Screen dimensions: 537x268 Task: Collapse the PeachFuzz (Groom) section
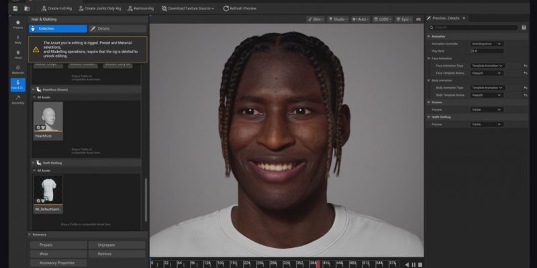pyautogui.click(x=34, y=90)
